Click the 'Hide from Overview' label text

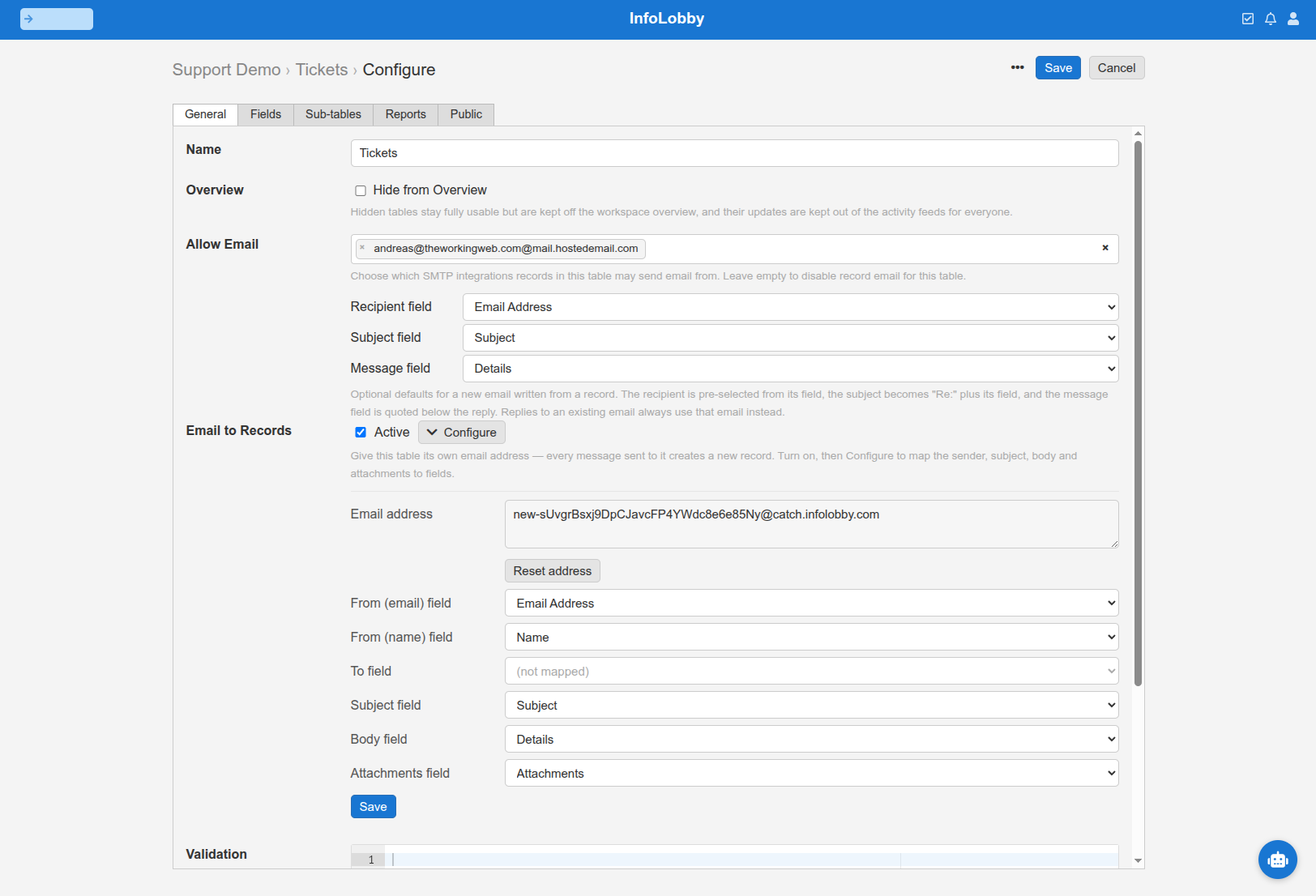pos(430,190)
